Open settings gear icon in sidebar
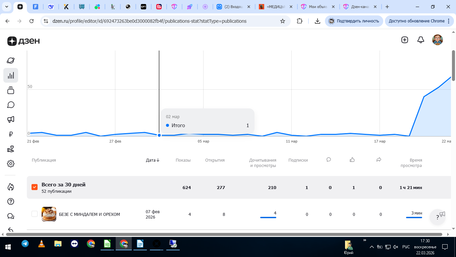Viewport: 456px width, 257px height. pyautogui.click(x=11, y=164)
